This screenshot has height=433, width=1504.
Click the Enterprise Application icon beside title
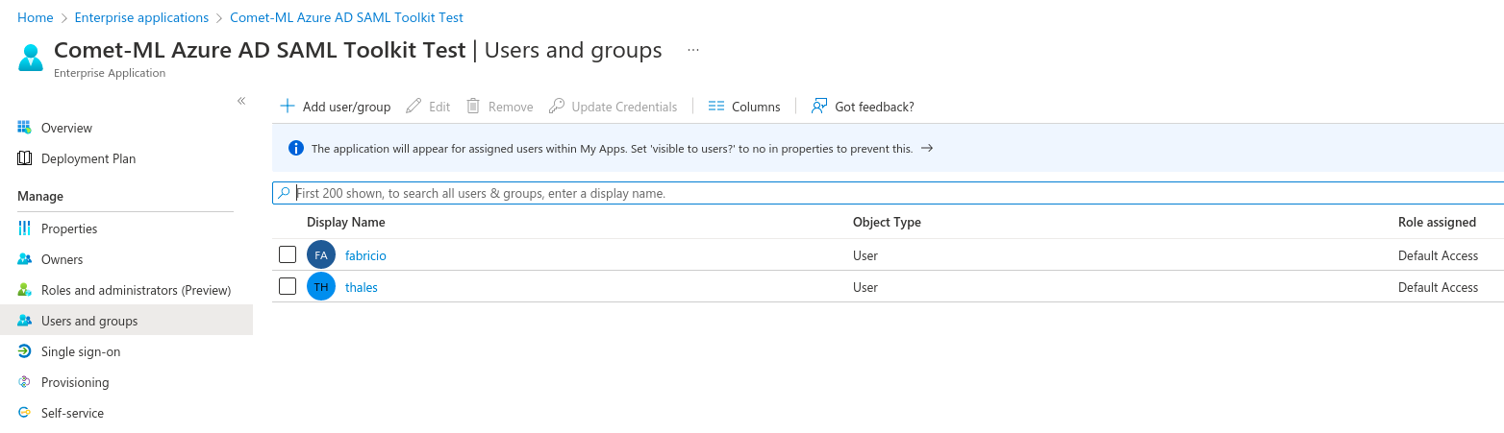pos(31,58)
